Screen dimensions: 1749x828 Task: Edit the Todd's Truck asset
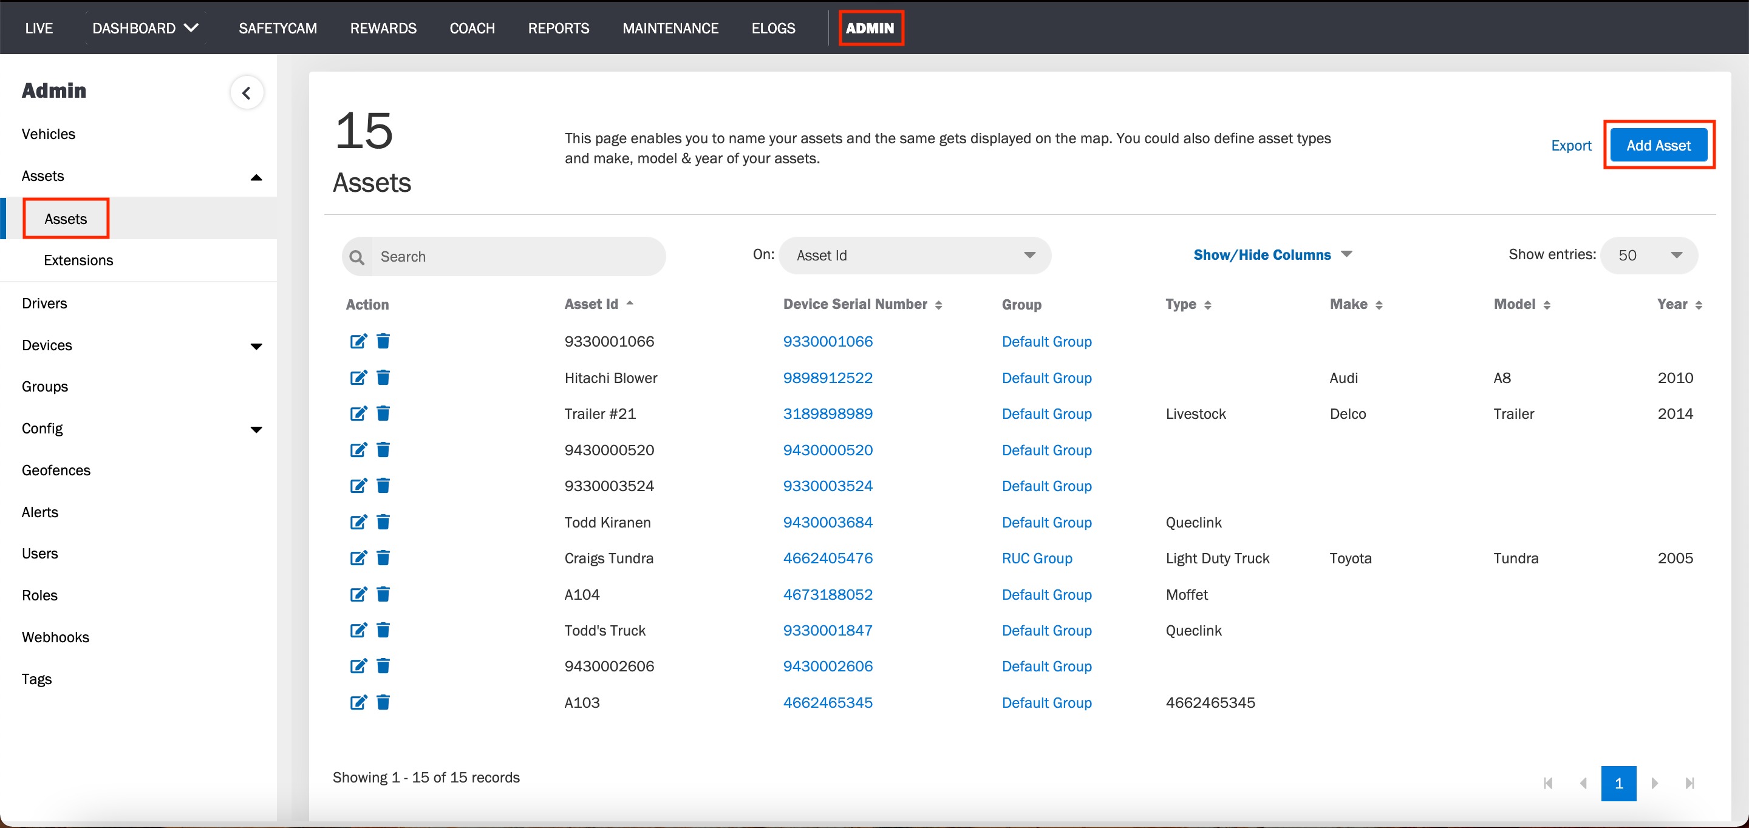358,630
